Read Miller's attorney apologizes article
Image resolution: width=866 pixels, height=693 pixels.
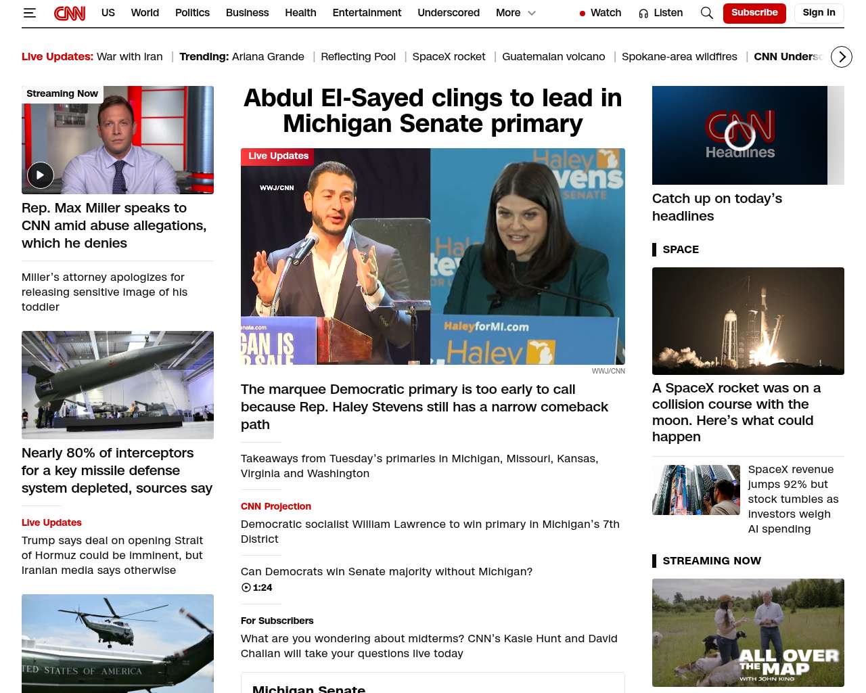104,292
